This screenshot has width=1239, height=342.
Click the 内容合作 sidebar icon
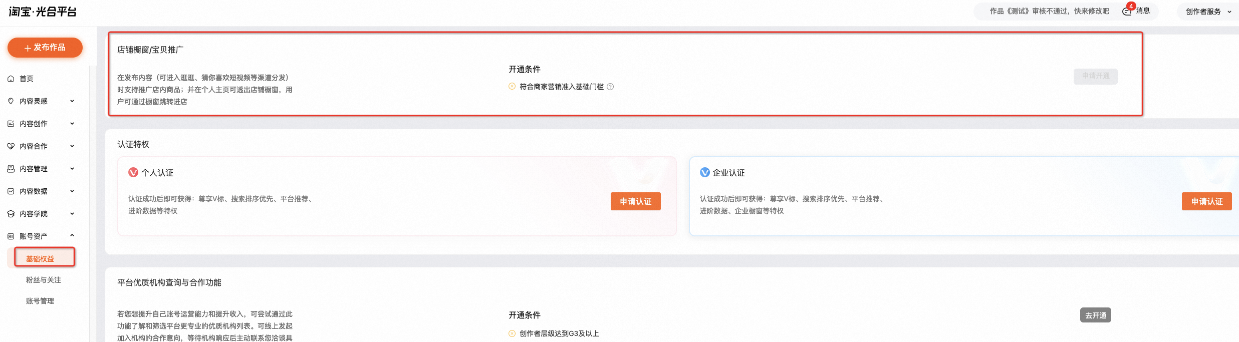11,146
